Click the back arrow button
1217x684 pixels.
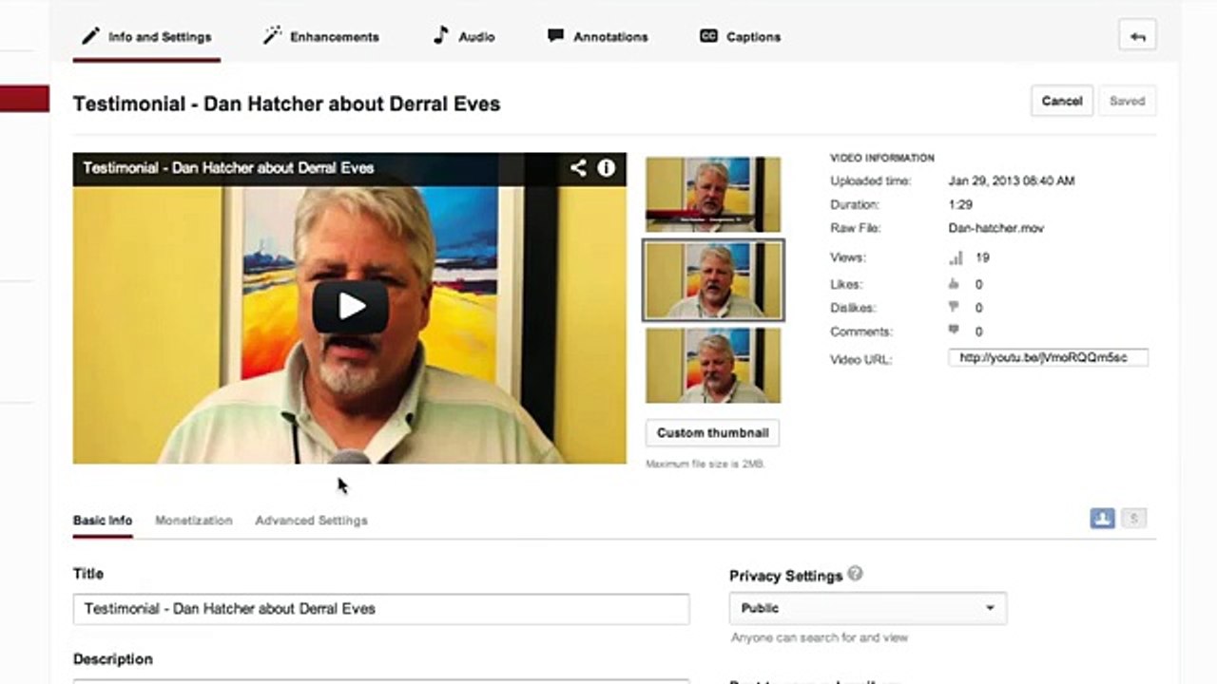pyautogui.click(x=1138, y=37)
